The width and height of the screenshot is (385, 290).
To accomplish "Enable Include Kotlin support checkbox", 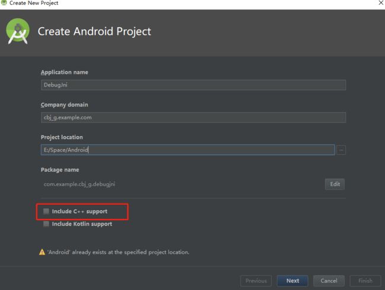I will click(x=46, y=224).
